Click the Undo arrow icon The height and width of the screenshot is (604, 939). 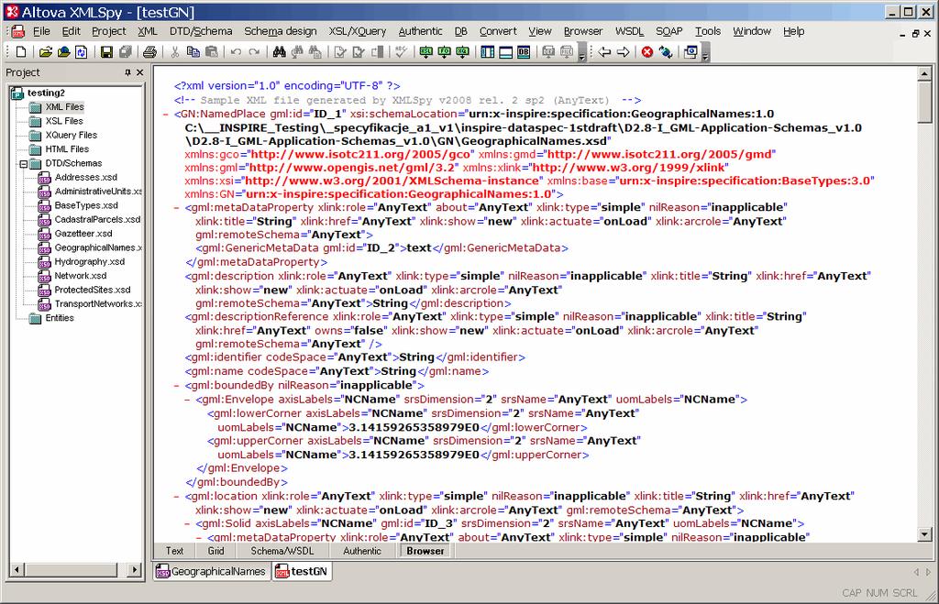(236, 52)
